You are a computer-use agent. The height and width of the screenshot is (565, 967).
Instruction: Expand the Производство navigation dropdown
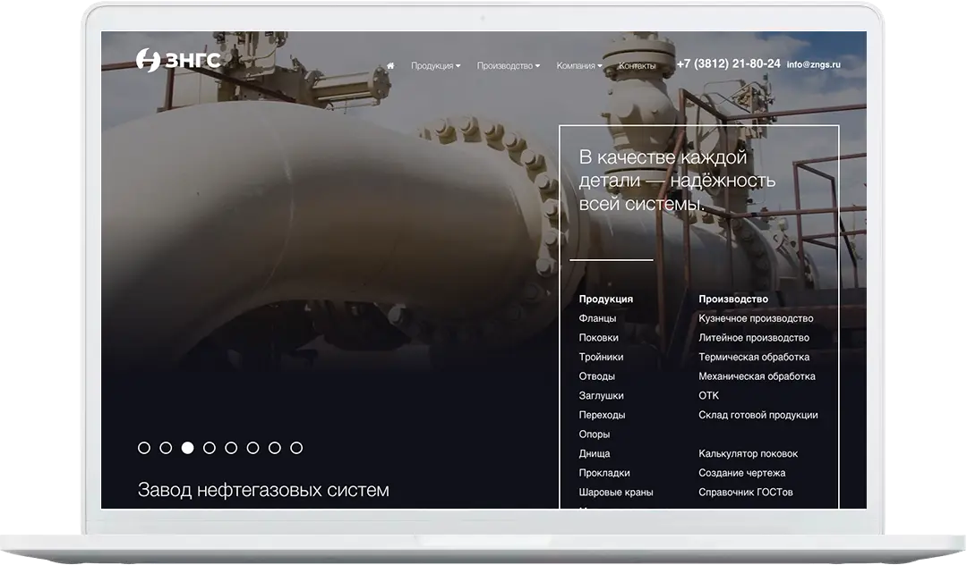coord(509,66)
